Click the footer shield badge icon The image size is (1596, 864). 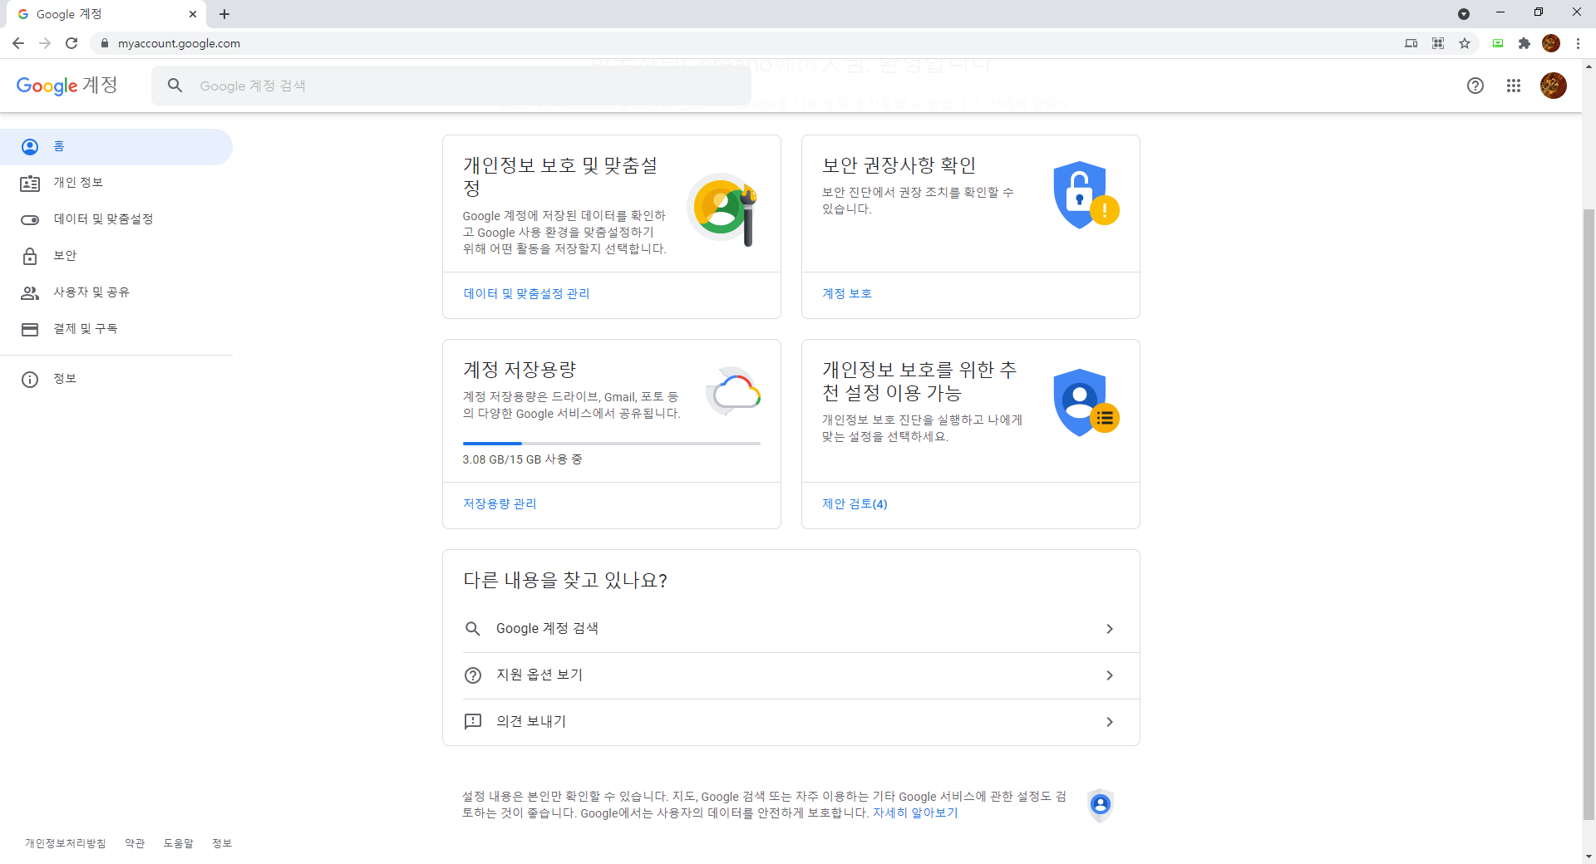pyautogui.click(x=1100, y=805)
